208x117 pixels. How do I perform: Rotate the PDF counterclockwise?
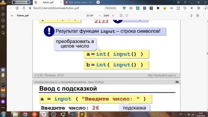point(127,16)
